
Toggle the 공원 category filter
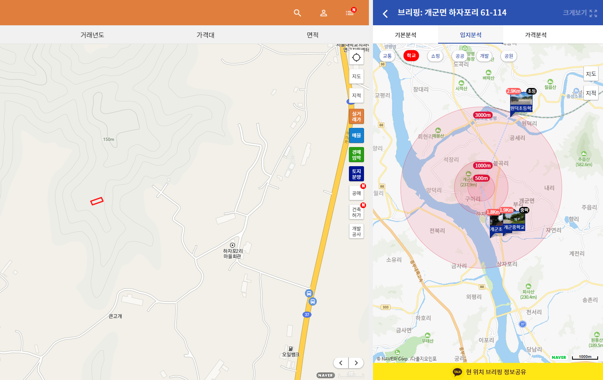(509, 56)
